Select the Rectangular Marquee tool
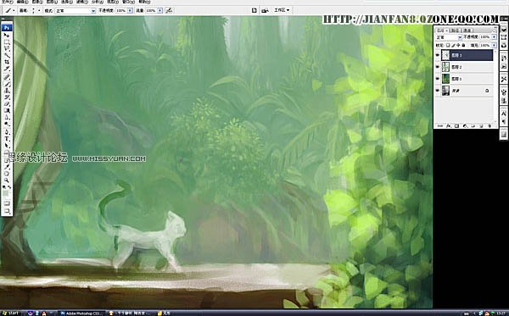 [7, 42]
